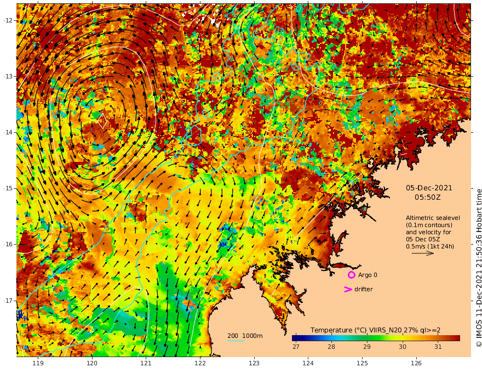Click the colorbar tick value 30
The height and width of the screenshot is (373, 482).
pyautogui.click(x=403, y=347)
